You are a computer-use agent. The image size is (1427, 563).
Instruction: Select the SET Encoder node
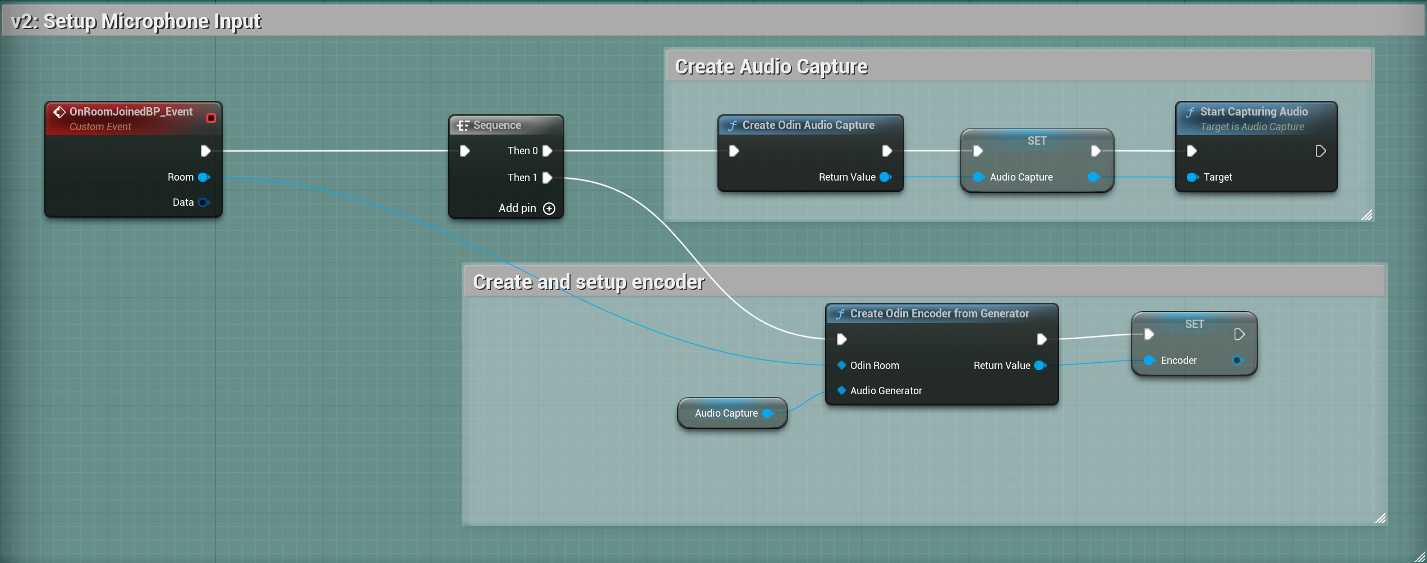coord(1194,324)
